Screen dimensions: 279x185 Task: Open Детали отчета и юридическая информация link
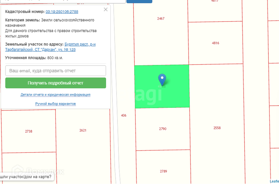pos(55,95)
